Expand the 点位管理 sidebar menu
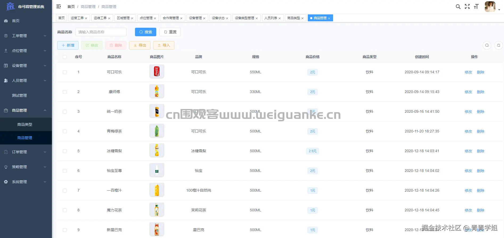 26,51
